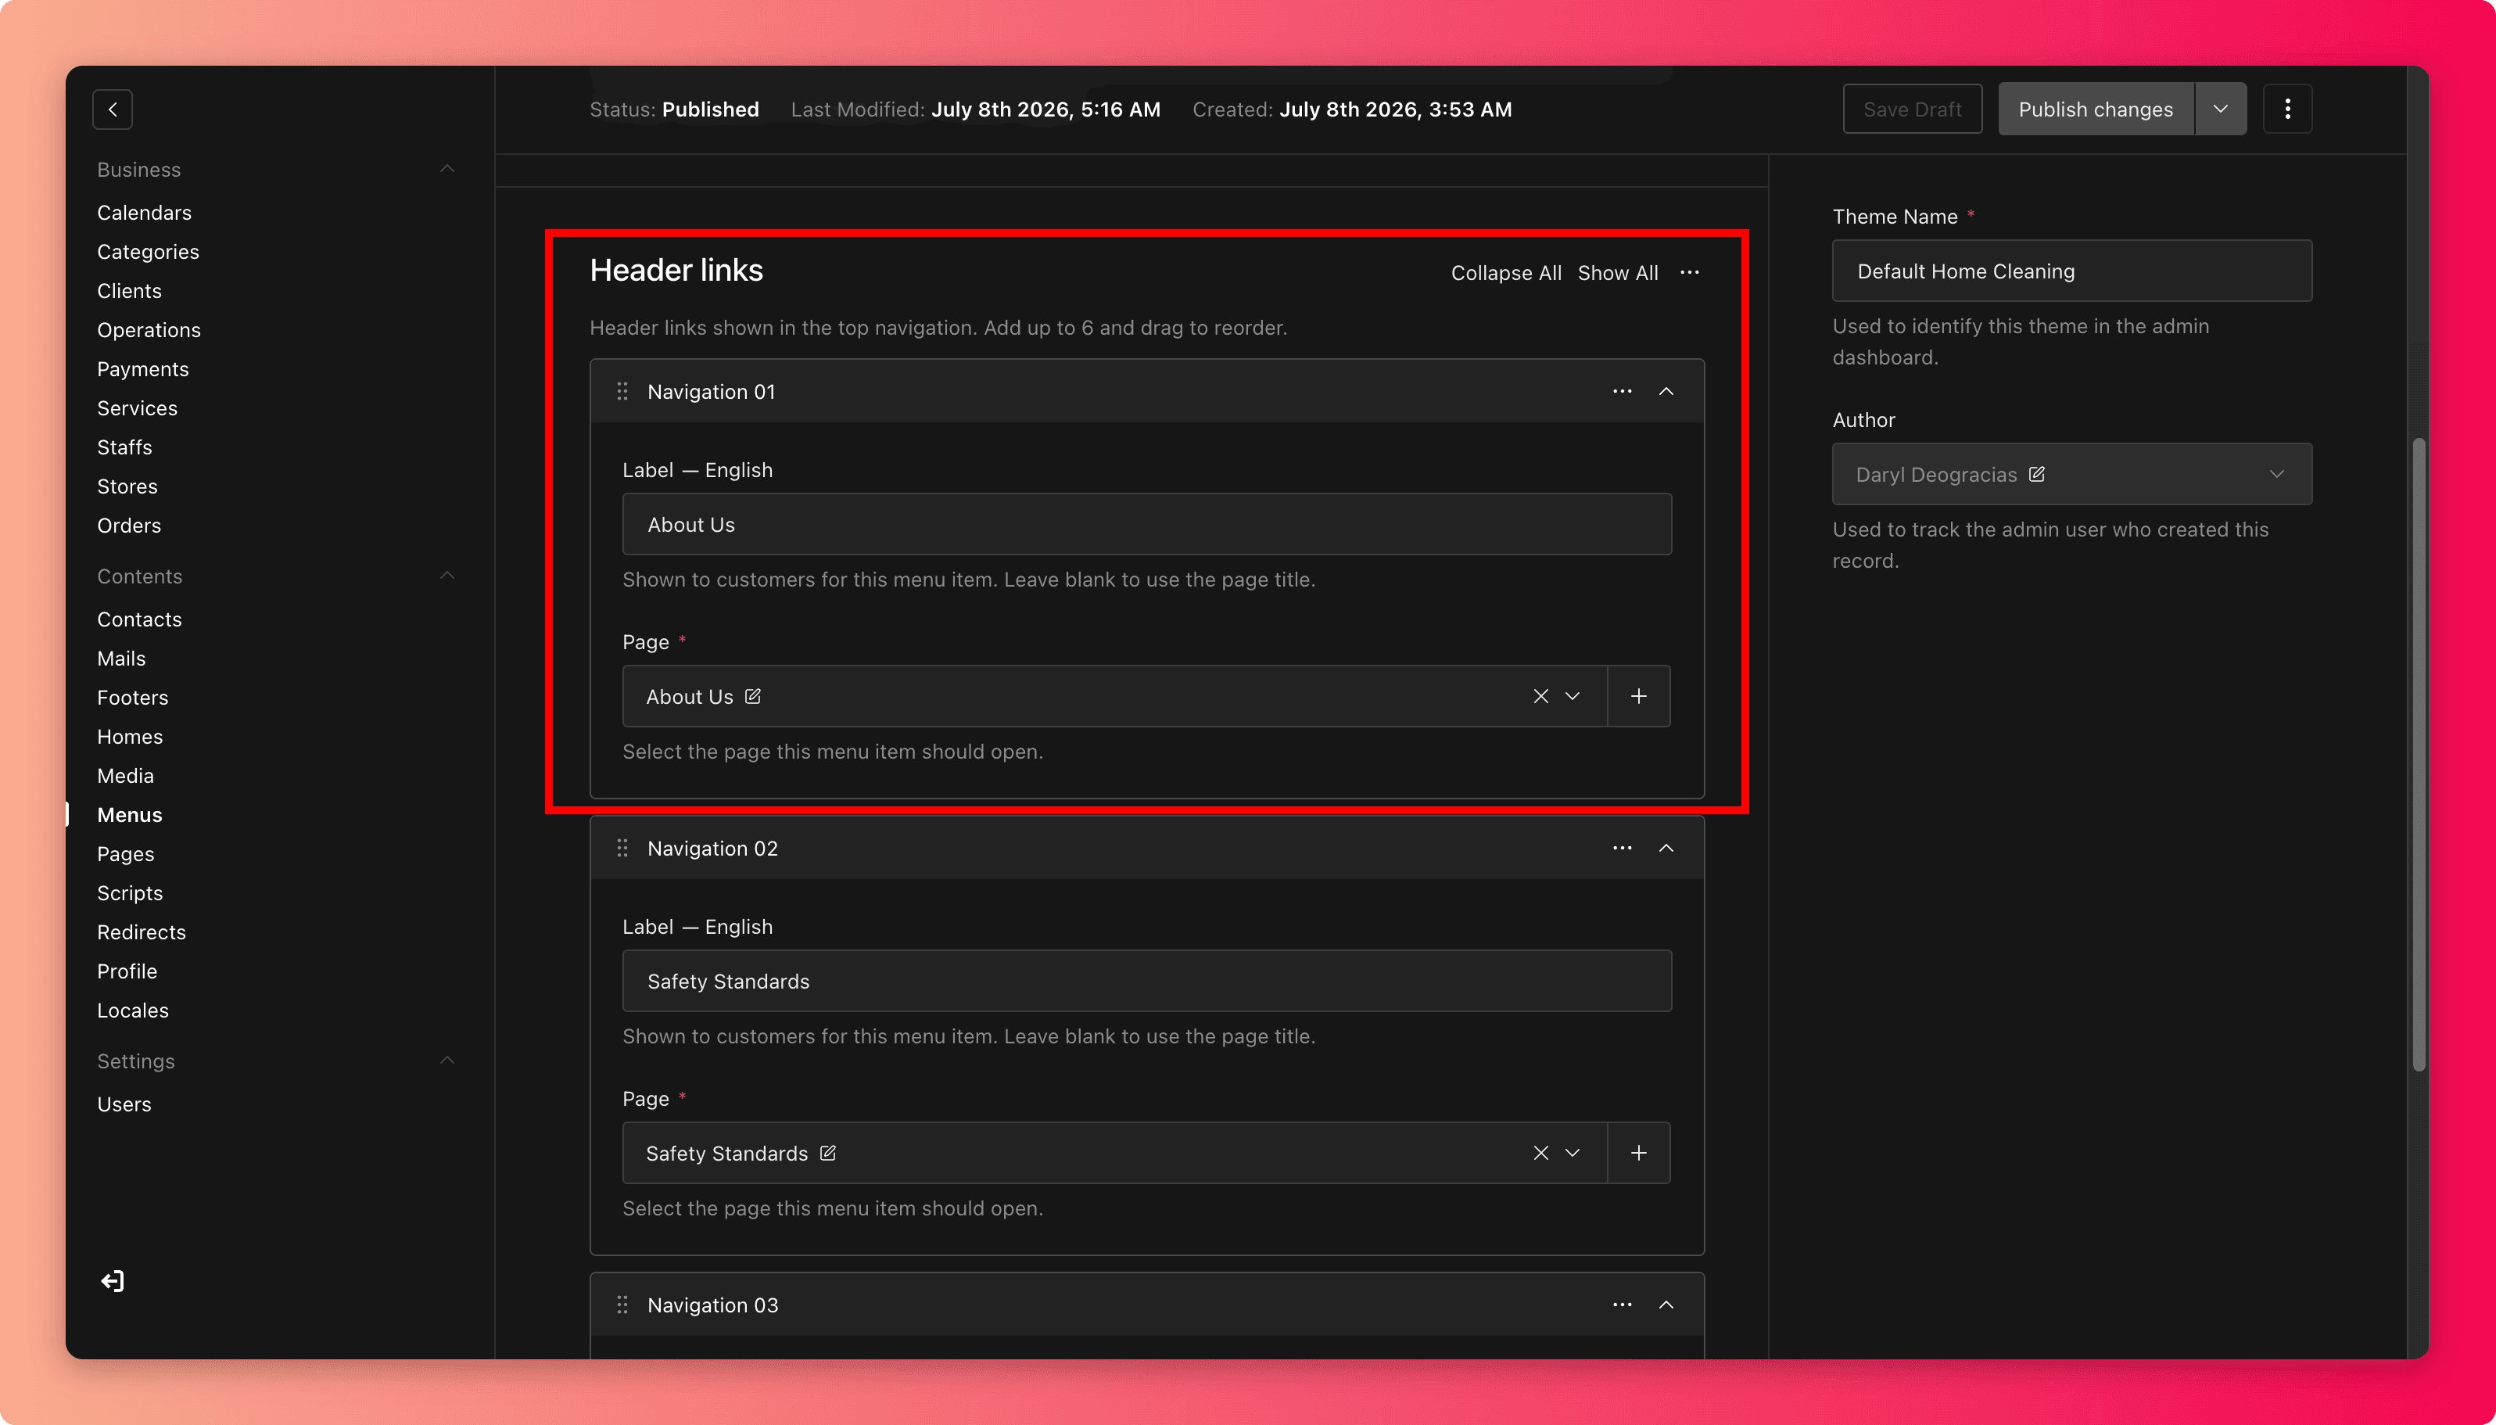
Task: Open the Publish changes dropdown arrow
Action: (2221, 109)
